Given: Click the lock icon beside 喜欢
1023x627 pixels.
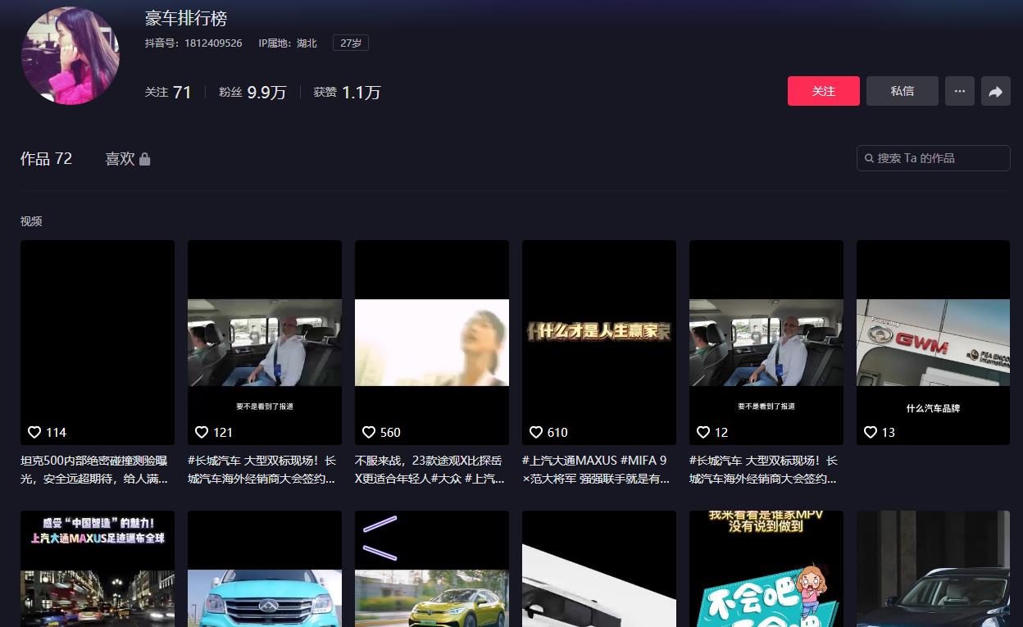Looking at the screenshot, I should [145, 159].
